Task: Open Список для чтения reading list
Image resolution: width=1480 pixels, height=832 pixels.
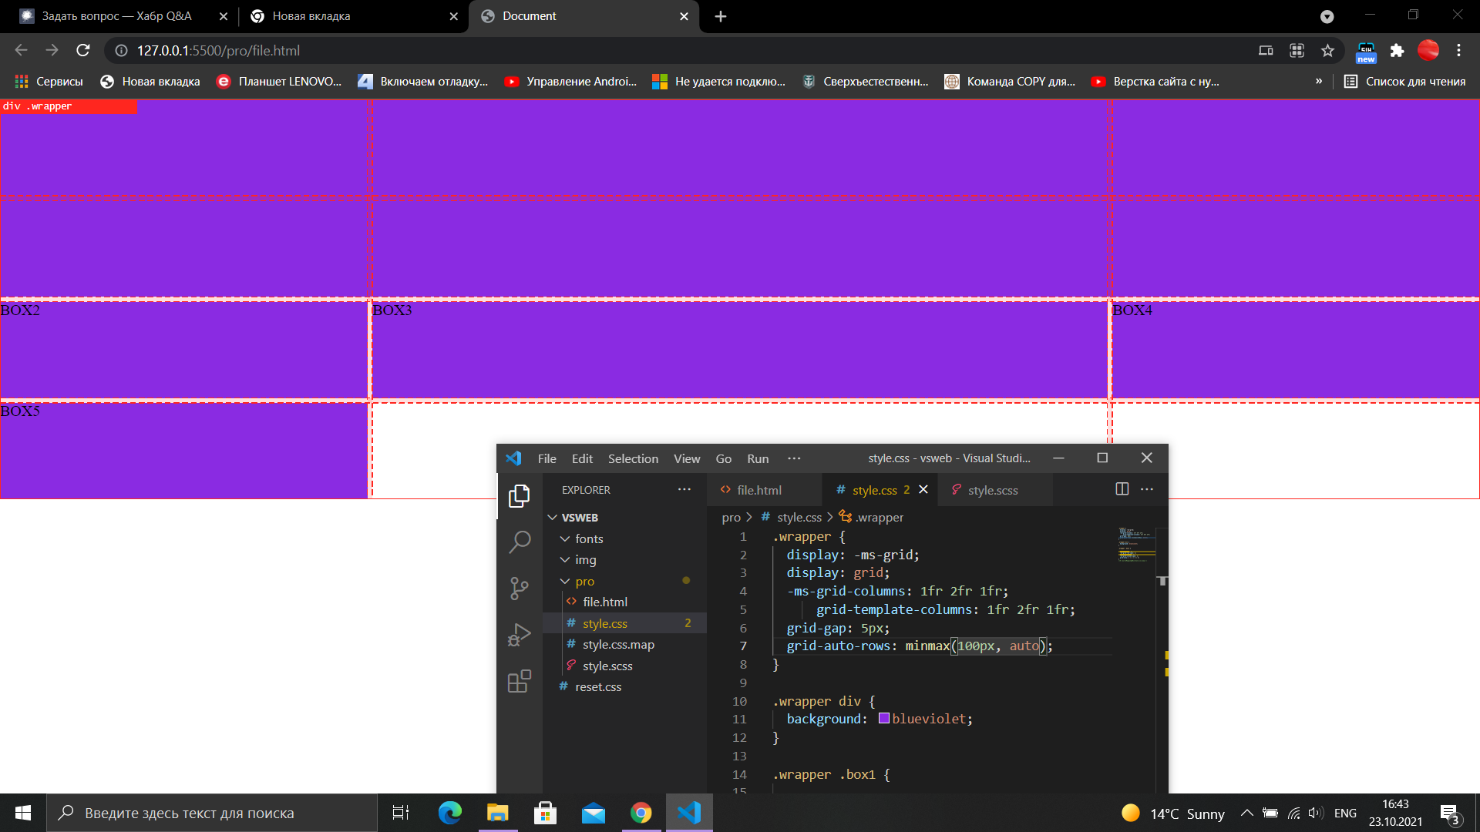Action: [1404, 81]
